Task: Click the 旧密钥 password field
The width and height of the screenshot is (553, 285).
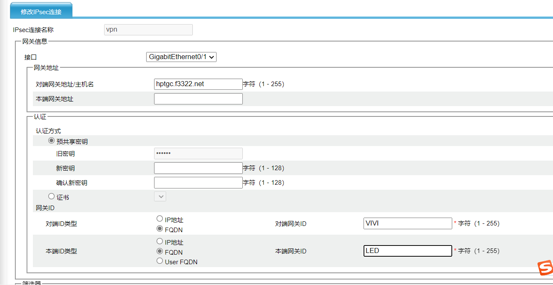Action: click(x=198, y=154)
